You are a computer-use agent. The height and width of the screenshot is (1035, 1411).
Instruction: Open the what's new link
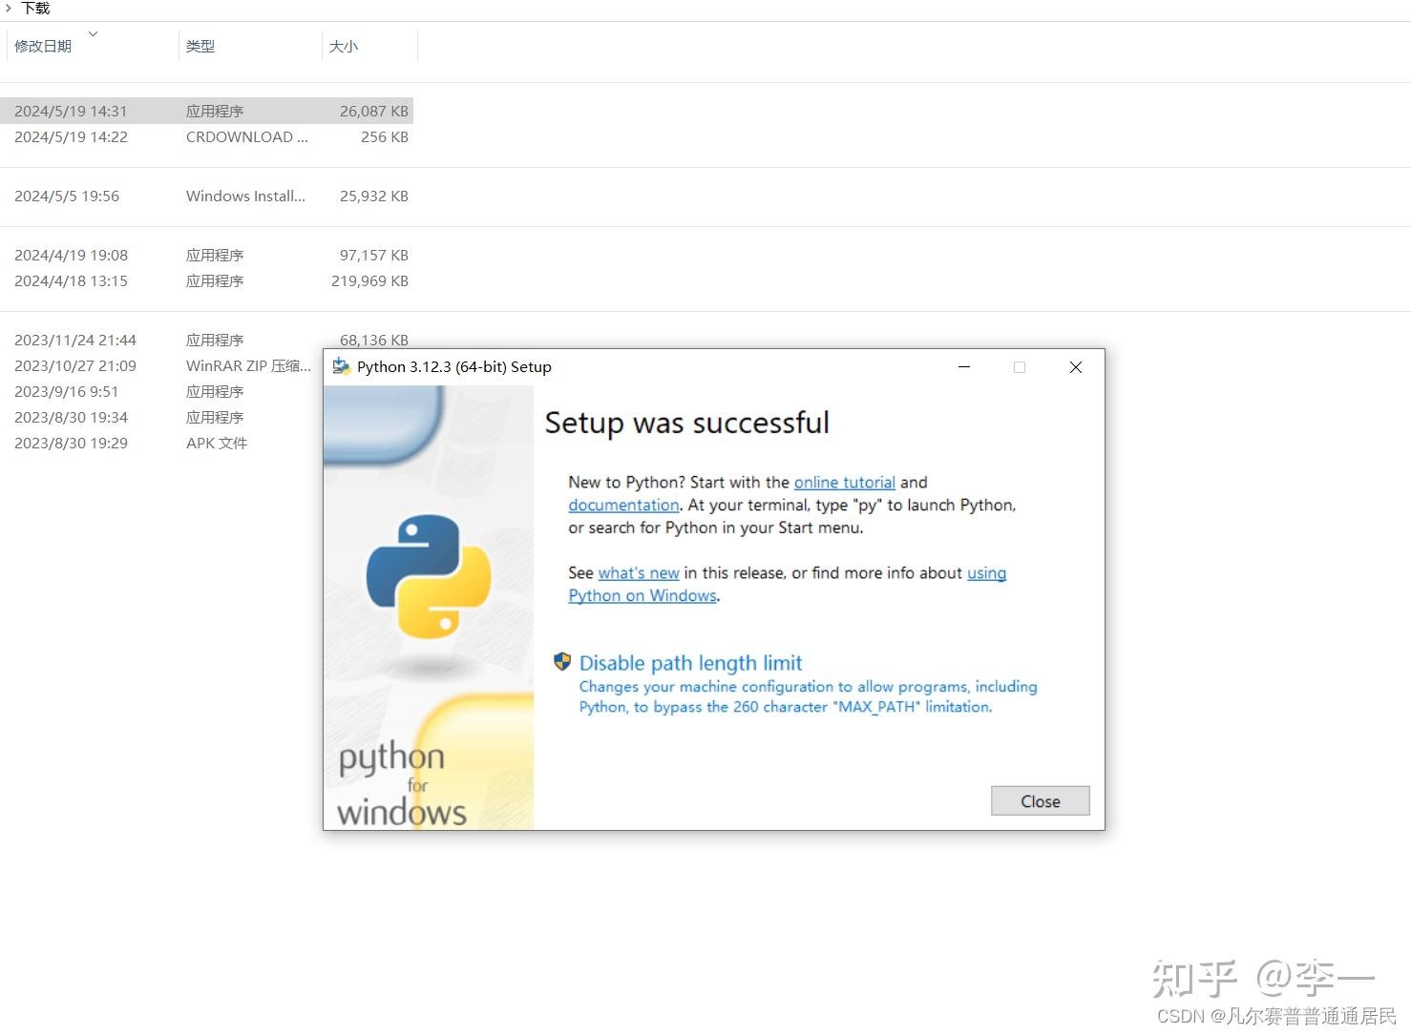(x=639, y=572)
